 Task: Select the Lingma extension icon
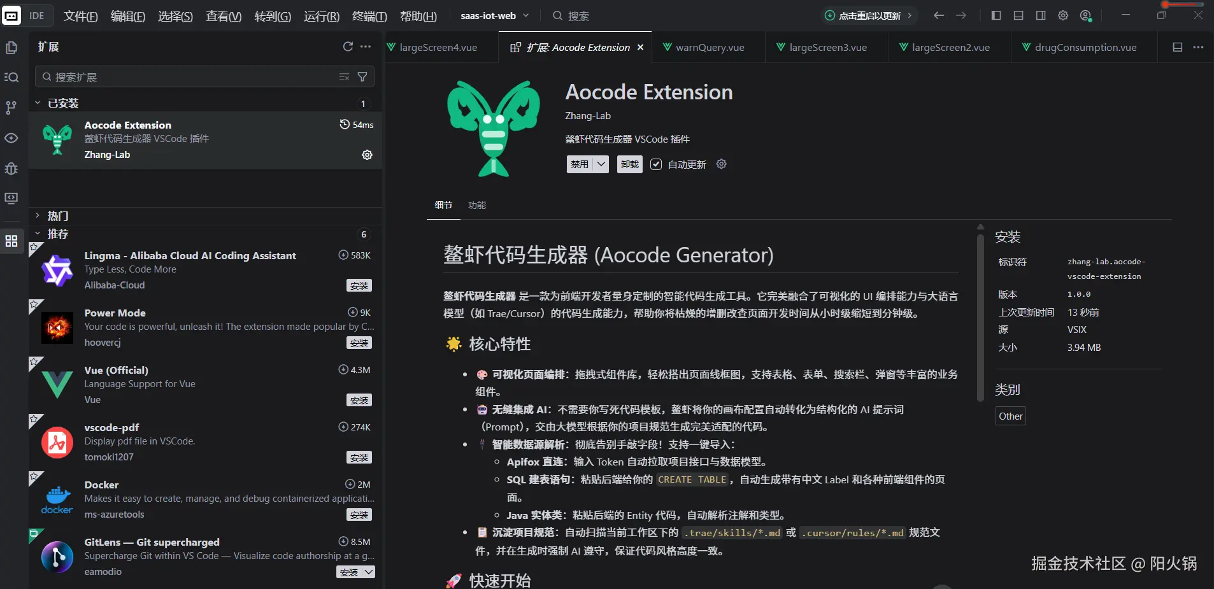coord(57,271)
